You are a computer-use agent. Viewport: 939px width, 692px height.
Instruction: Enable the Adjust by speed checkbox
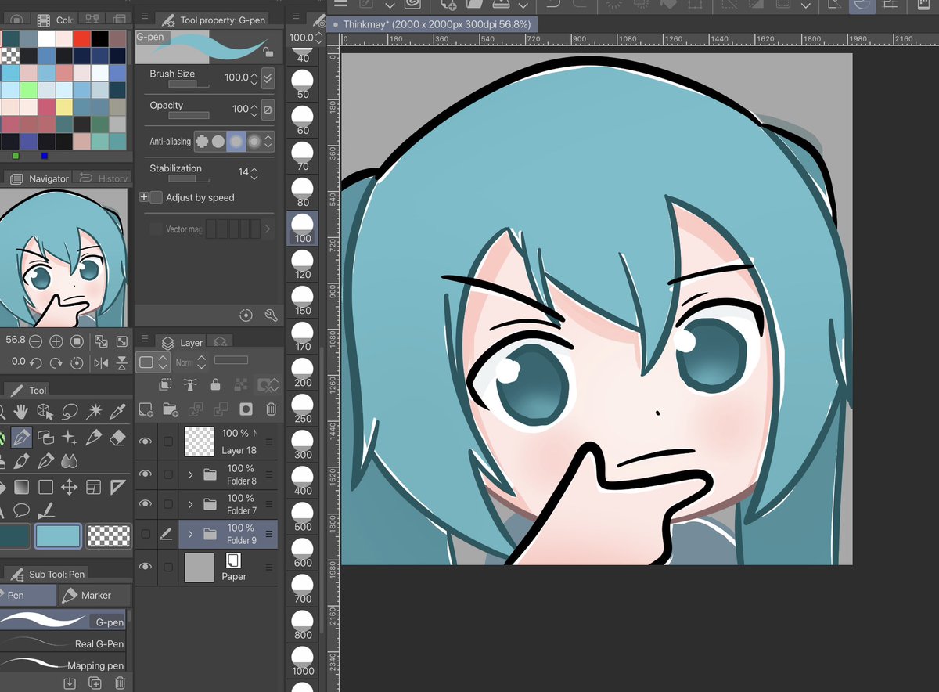[156, 197]
